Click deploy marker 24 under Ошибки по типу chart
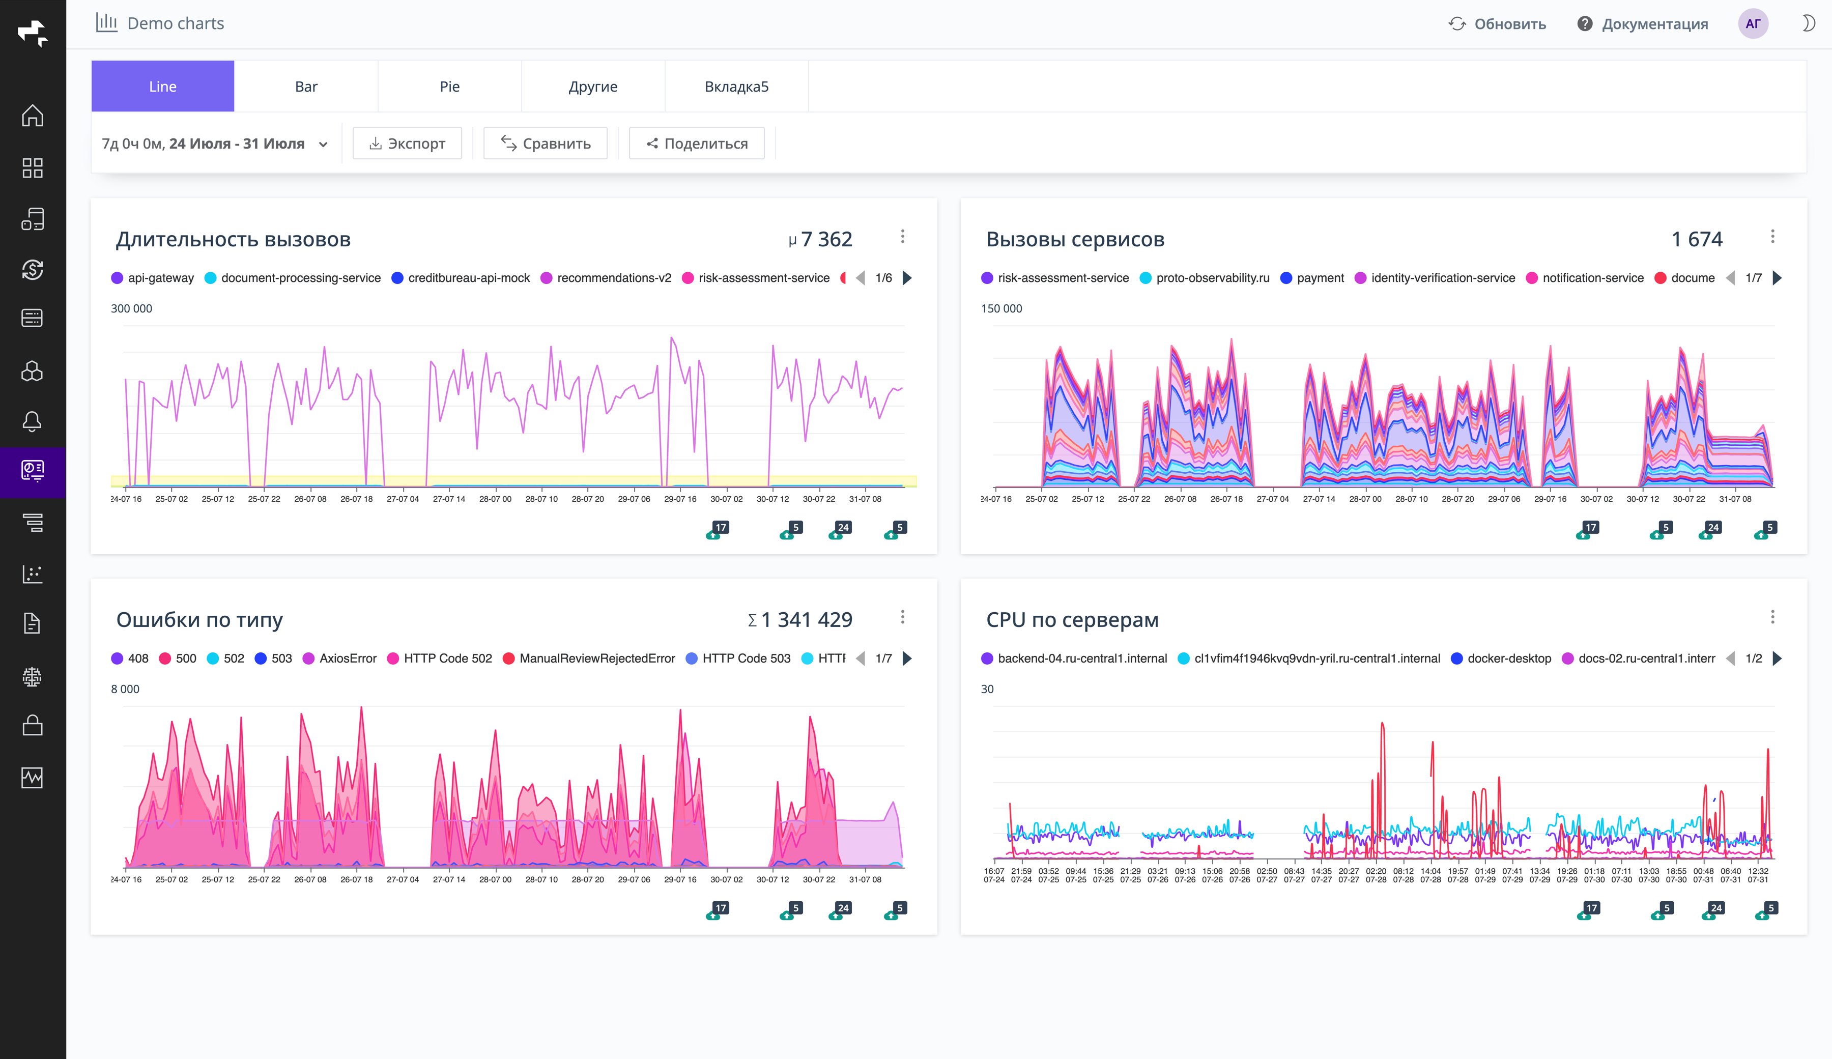1832x1059 pixels. click(840, 911)
